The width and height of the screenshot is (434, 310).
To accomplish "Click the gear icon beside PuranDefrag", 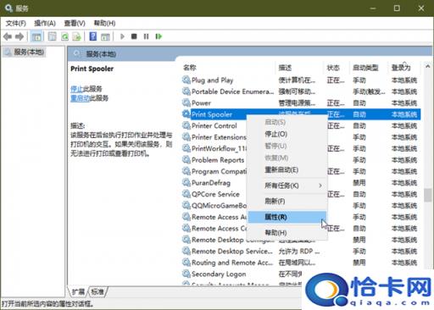I will 186,183.
